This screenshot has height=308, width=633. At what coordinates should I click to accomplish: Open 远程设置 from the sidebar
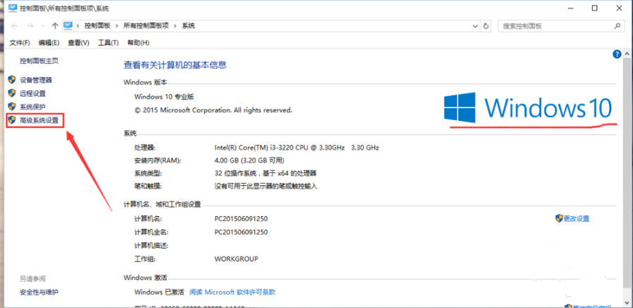coord(32,93)
